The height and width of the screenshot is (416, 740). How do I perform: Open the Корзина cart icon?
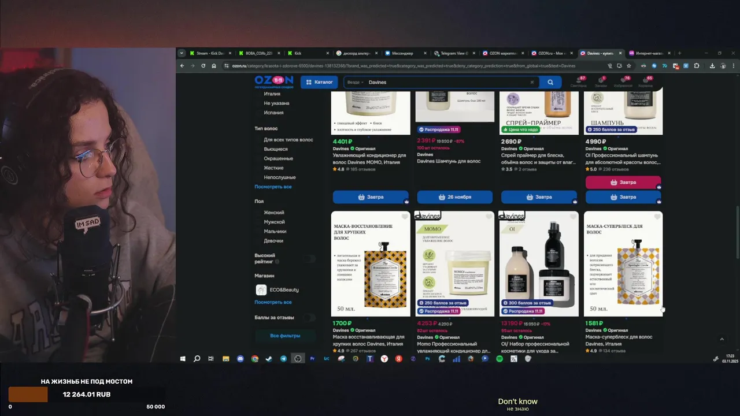[x=646, y=81]
